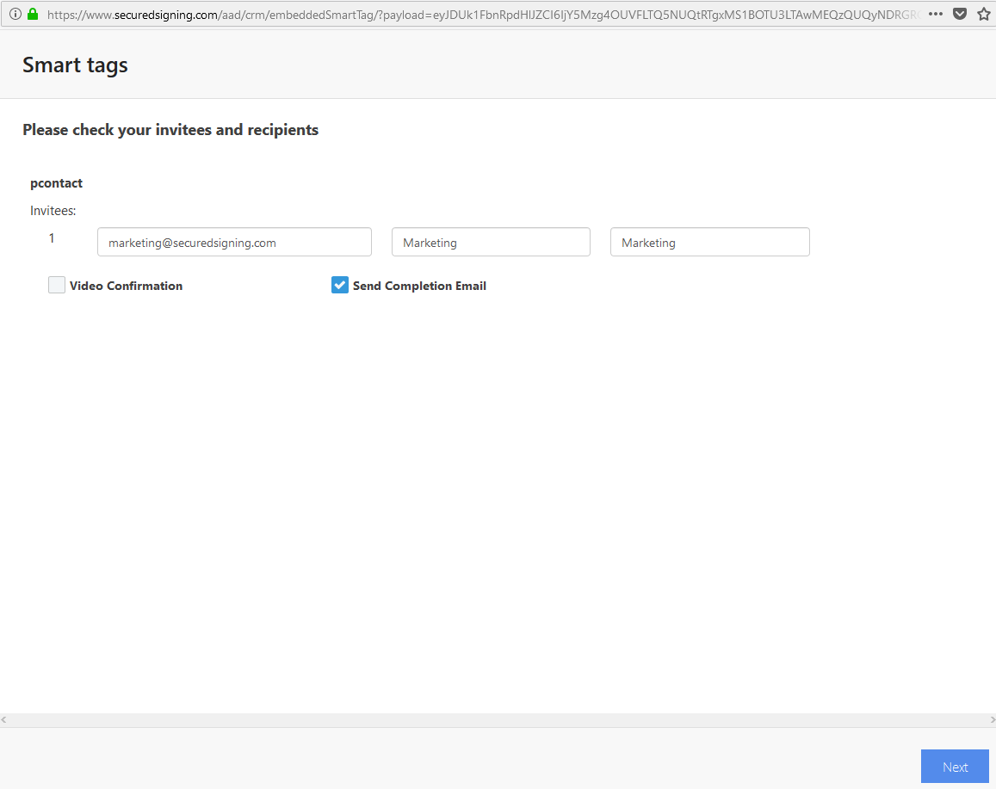Click invitee row number 1
The width and height of the screenshot is (996, 789).
[51, 237]
